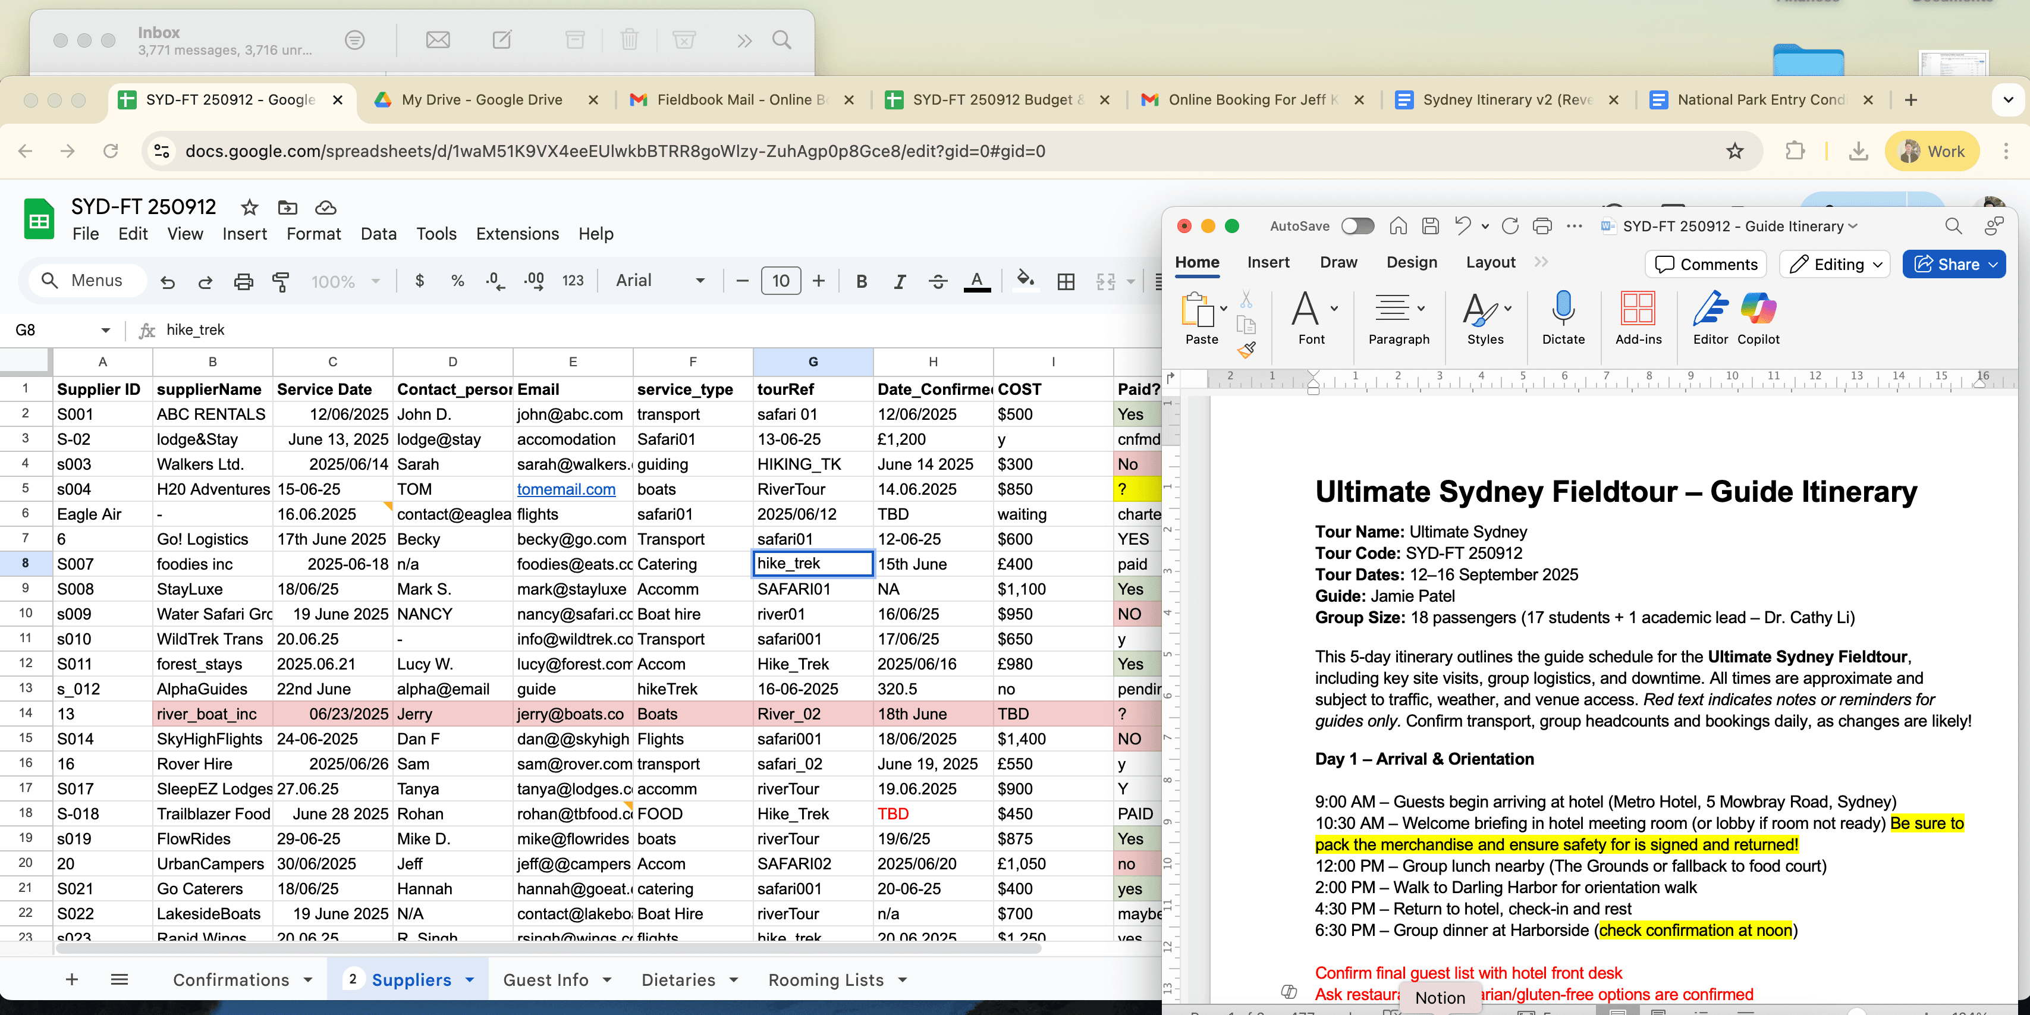Toggle bold formatting in Sheets
The height and width of the screenshot is (1015, 2030).
862,281
